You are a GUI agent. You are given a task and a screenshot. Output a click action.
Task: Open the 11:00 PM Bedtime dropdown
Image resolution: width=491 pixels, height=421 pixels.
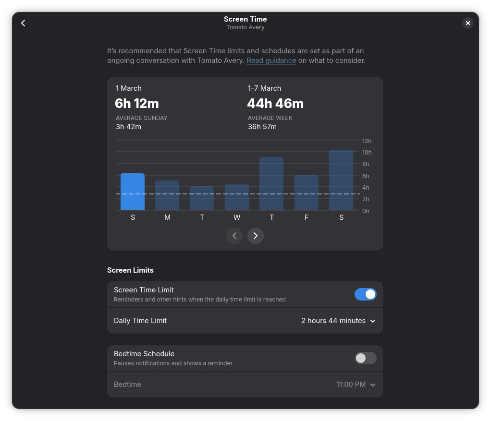[356, 385]
